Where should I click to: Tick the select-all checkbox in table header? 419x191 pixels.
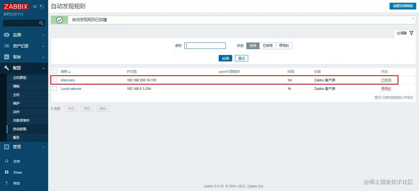[55, 71]
